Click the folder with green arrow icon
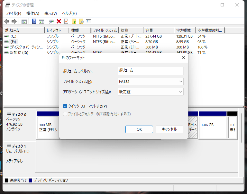This screenshot has width=247, height=194. coord(74,21)
